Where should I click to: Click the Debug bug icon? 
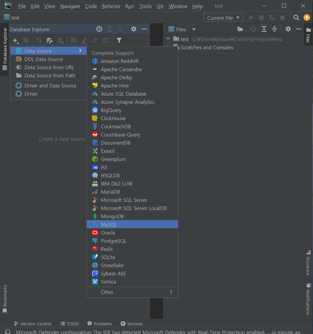point(261,17)
